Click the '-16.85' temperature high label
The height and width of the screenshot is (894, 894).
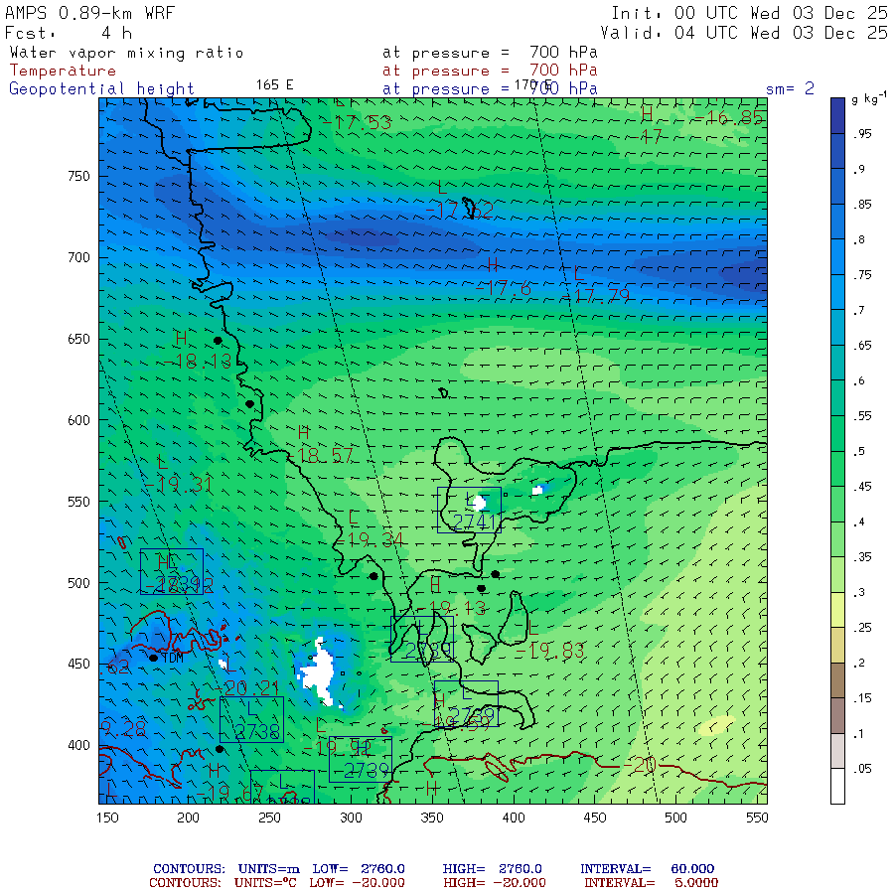click(727, 118)
